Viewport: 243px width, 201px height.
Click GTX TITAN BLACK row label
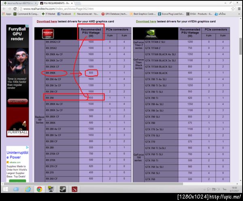pos(156,73)
